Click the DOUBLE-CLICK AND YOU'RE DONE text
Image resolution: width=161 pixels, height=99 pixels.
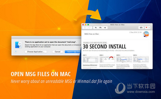click(95, 43)
